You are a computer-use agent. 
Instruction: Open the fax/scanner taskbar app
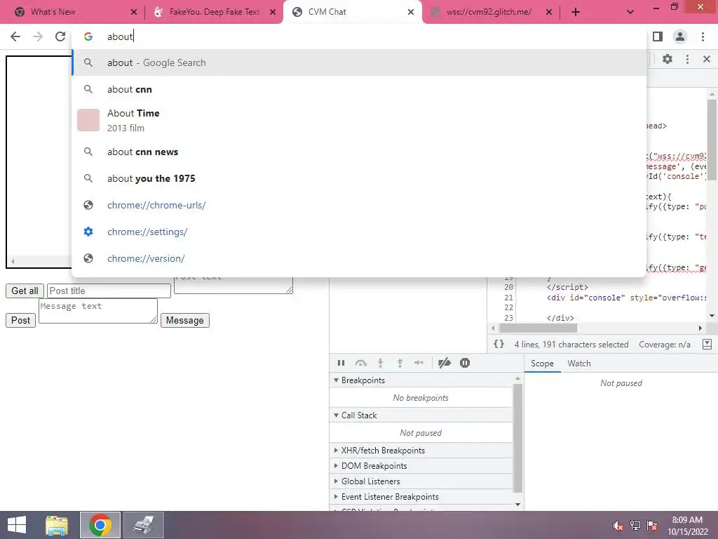[144, 525]
